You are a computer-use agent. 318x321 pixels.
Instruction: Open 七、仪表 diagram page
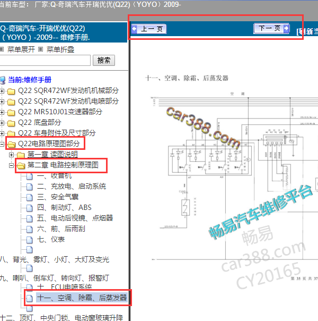point(51,240)
